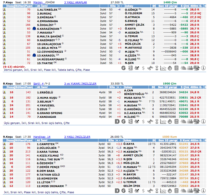Click the stopwatch icon under race 9
The height and width of the screenshot is (195, 210).
[x=170, y=191]
